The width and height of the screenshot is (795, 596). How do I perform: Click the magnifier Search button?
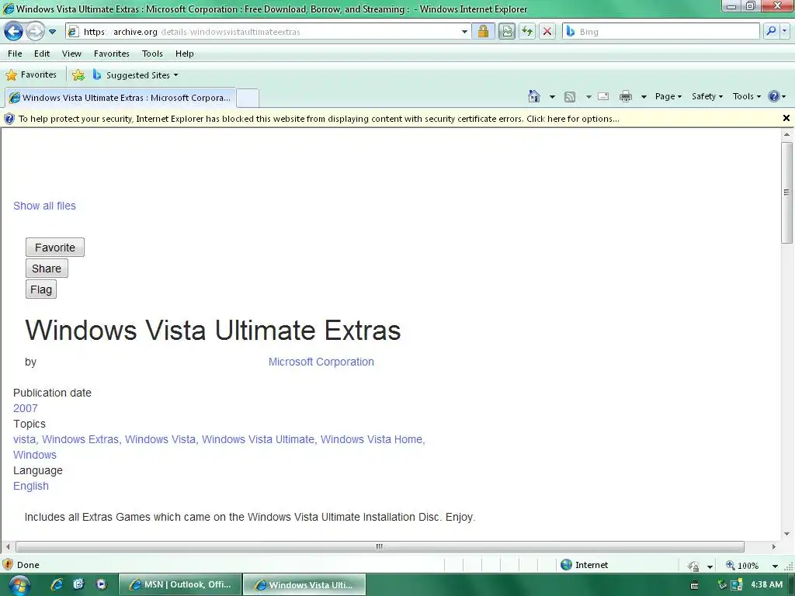tap(771, 31)
